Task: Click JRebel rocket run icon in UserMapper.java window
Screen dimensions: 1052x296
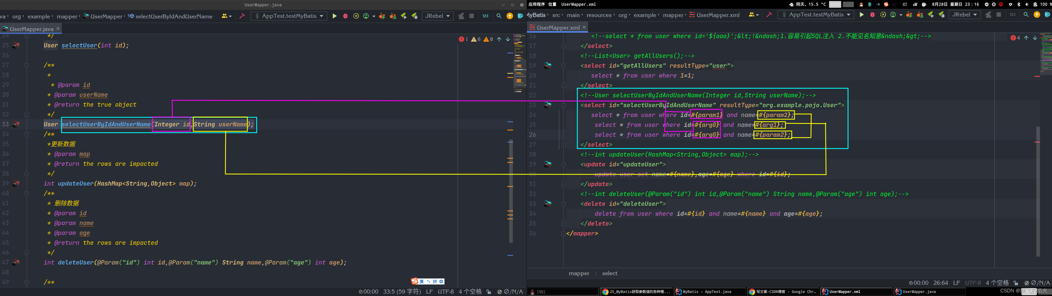Action: pos(404,16)
